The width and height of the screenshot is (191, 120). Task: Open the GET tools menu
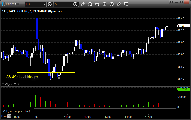[x=97, y=4]
